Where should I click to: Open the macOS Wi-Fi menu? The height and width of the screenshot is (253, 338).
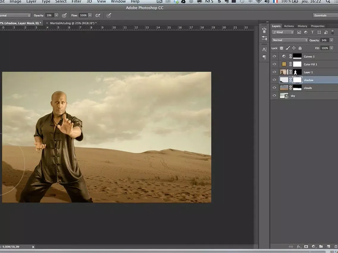pos(258,1)
